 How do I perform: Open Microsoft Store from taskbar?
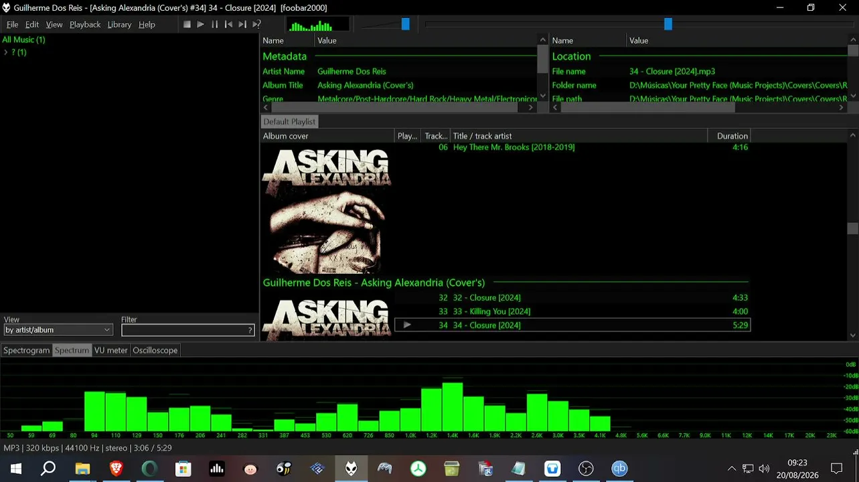183,469
